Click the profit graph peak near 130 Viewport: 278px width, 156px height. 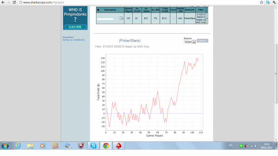coord(198,58)
